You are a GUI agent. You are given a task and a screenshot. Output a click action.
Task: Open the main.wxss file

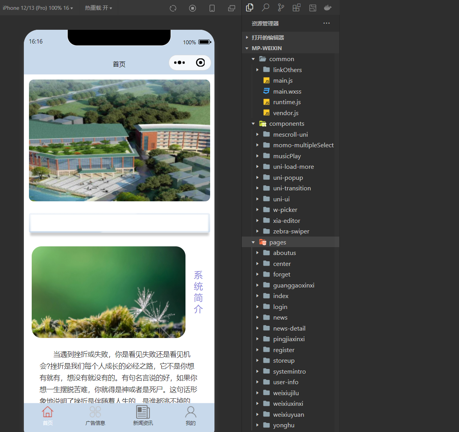[287, 91]
